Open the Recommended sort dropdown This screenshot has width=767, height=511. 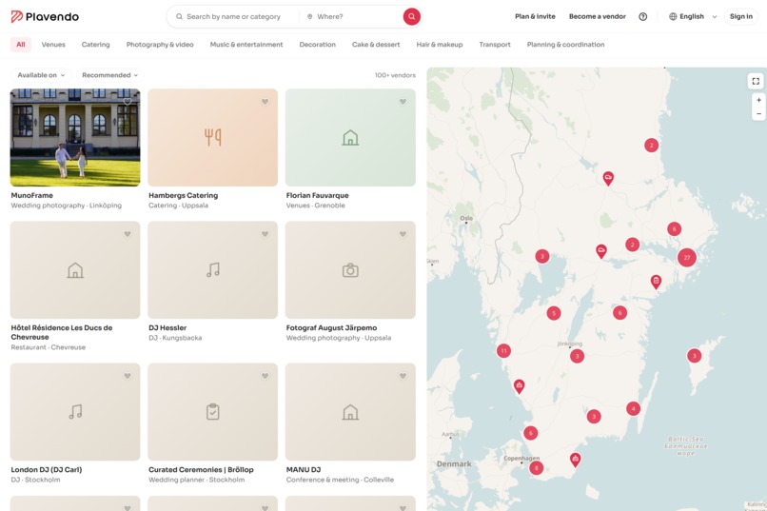(x=109, y=75)
